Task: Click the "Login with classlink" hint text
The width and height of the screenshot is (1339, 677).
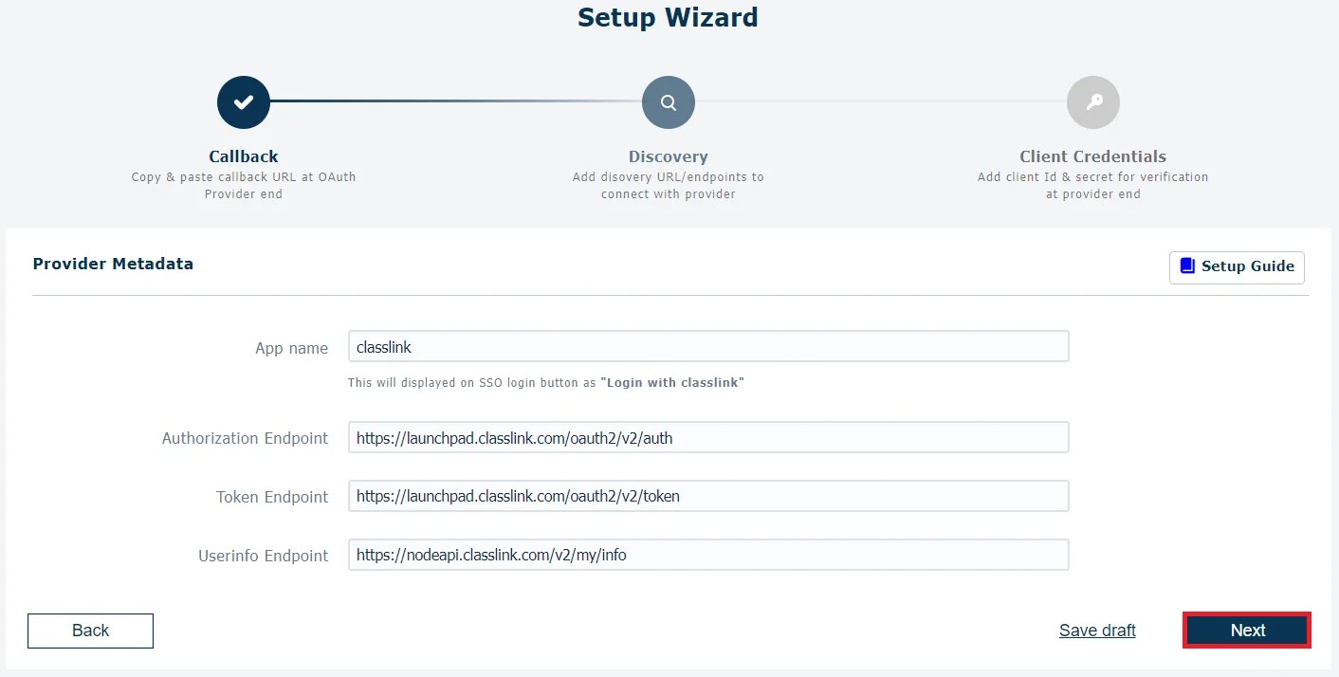Action: point(672,383)
